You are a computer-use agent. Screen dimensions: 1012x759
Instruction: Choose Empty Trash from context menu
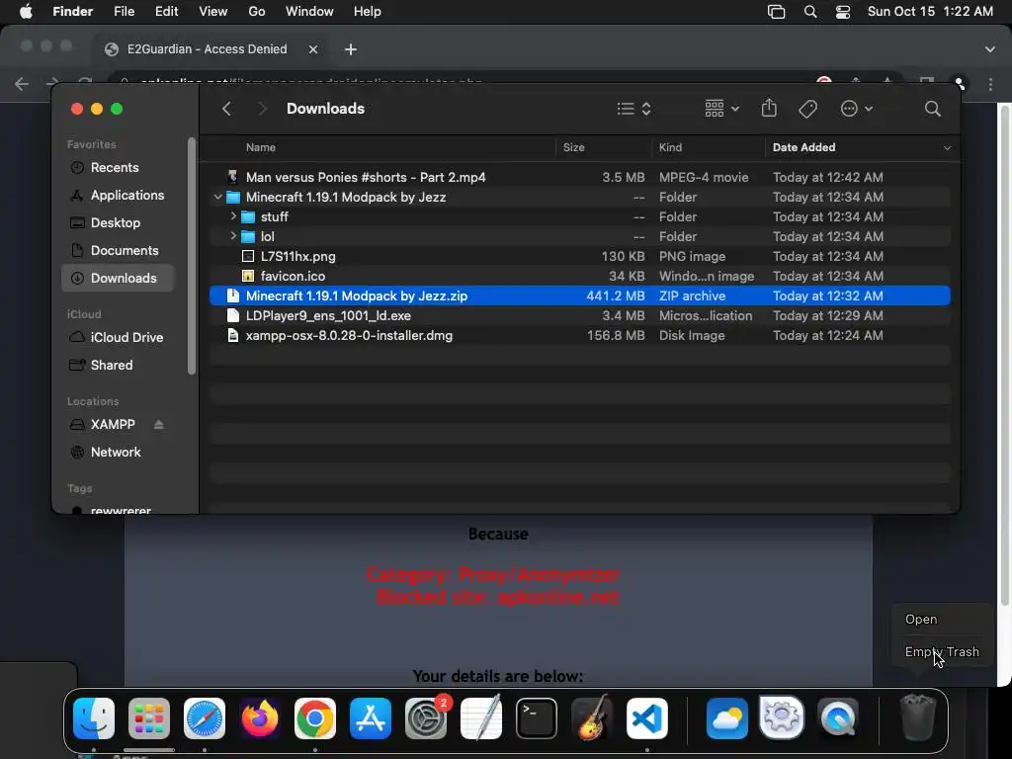point(942,652)
